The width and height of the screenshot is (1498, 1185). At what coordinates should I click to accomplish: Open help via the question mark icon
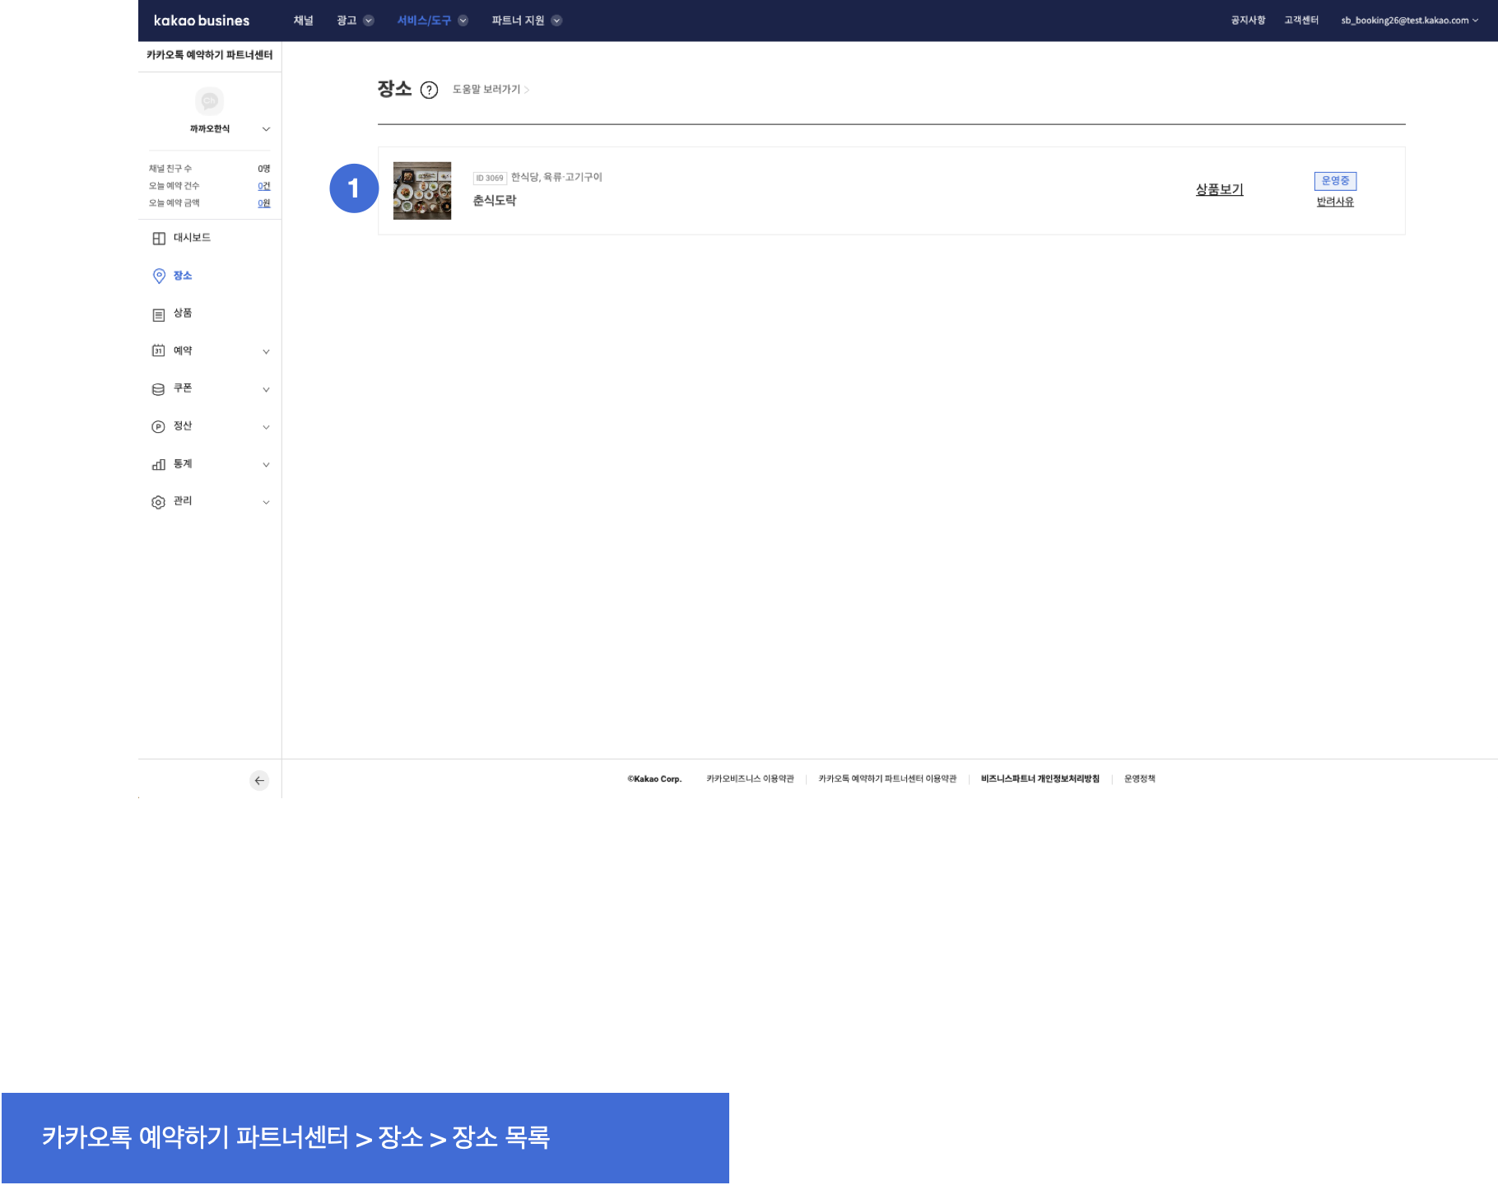(429, 90)
